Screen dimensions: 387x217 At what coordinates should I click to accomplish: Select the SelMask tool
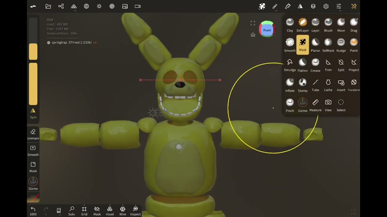(x=328, y=45)
